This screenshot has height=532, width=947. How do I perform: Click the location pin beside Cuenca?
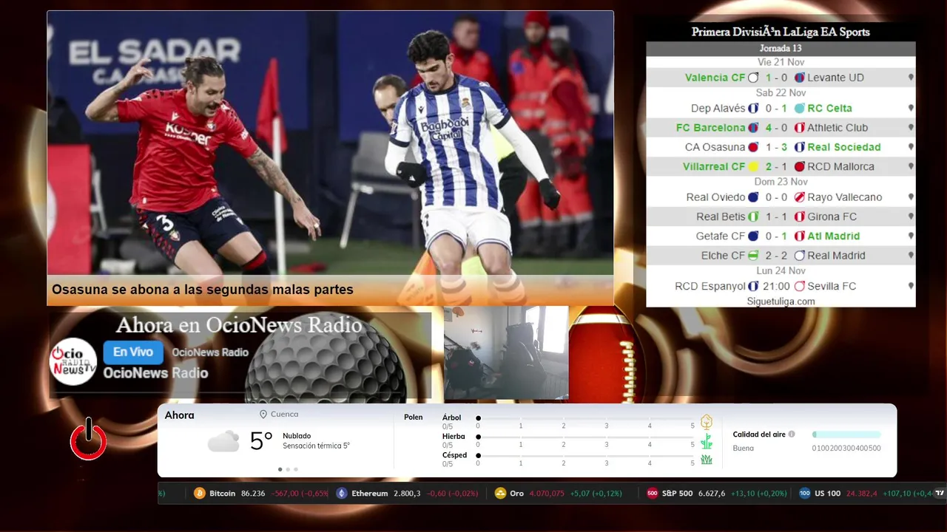tap(263, 415)
